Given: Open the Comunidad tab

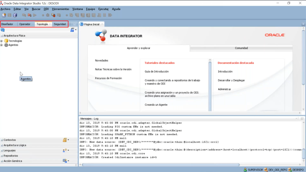Looking at the screenshot, I should point(241,48).
